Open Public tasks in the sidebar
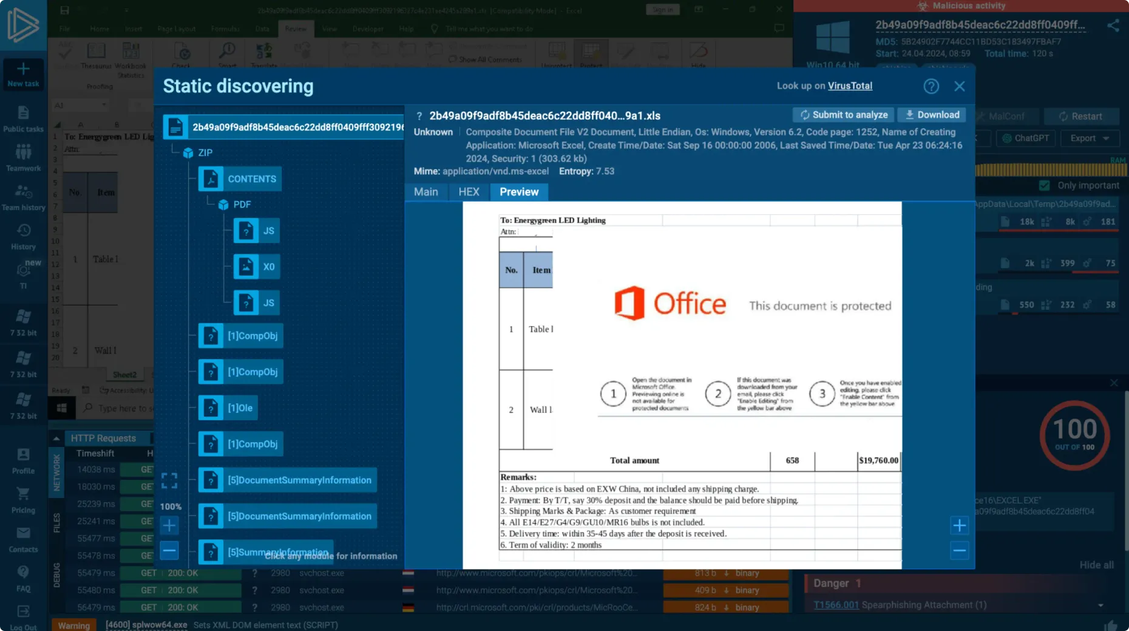This screenshot has width=1129, height=631. (x=23, y=114)
